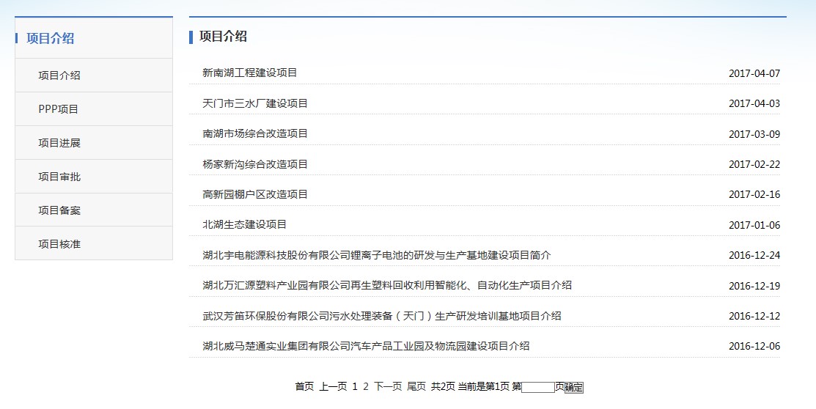Viewport: 816px width, 409px height.
Task: Open 湖北万汇源塑料产业园 project article
Action: click(386, 285)
